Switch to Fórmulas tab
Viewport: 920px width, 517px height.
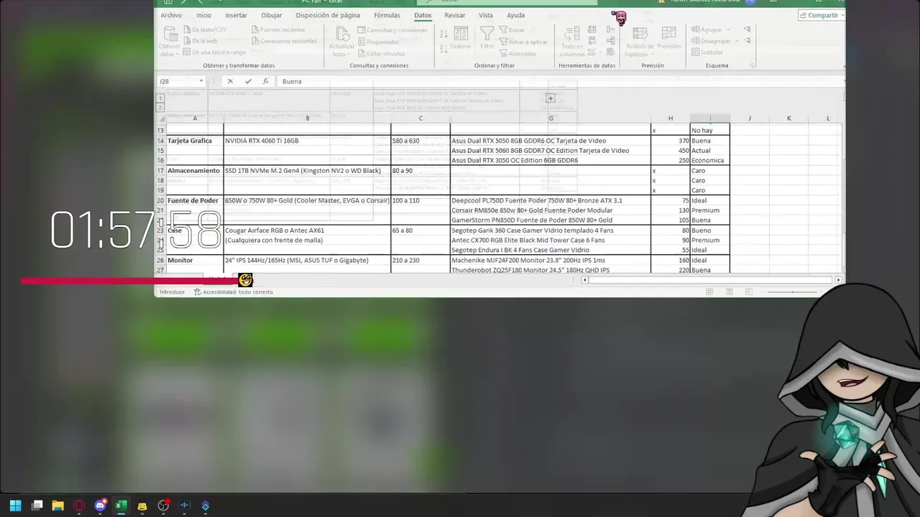pos(387,15)
